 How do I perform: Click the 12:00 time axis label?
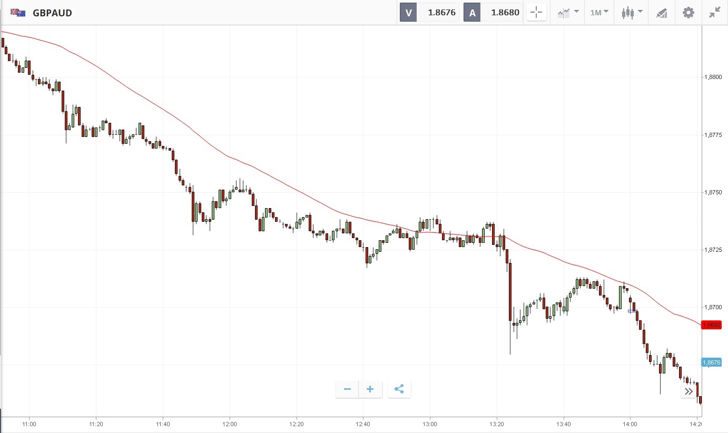coord(230,424)
